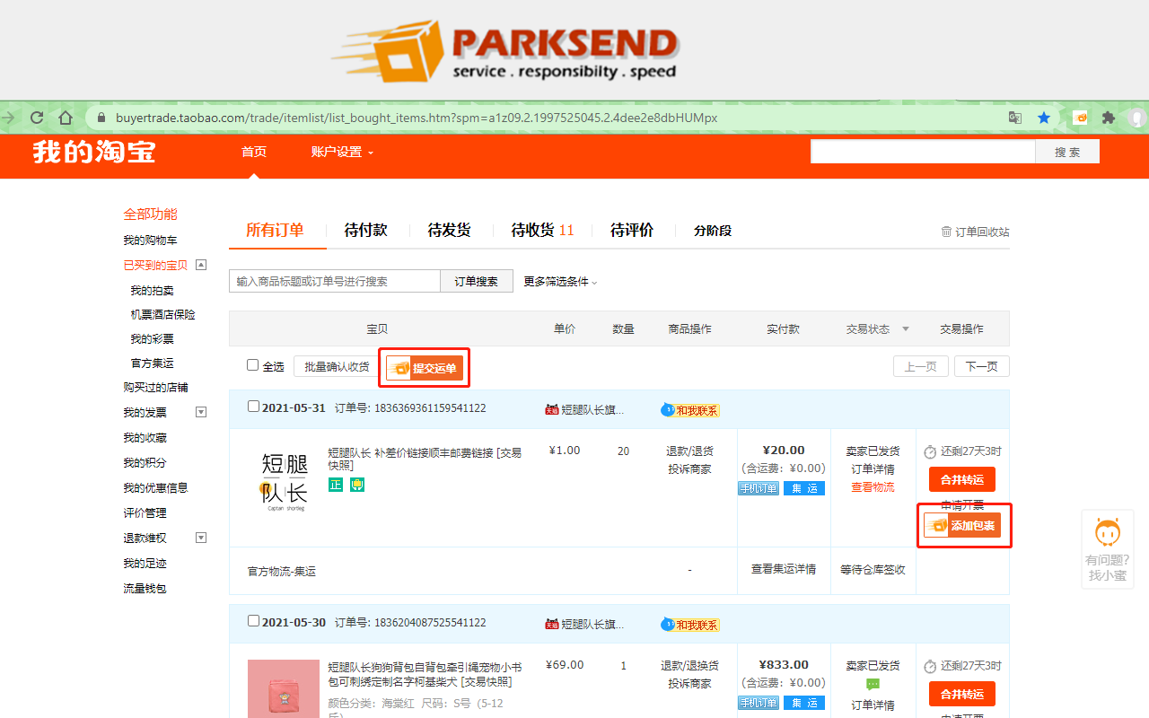Collapse the 已买到的宝贝 sidebar section
The image size is (1149, 718).
(x=201, y=265)
